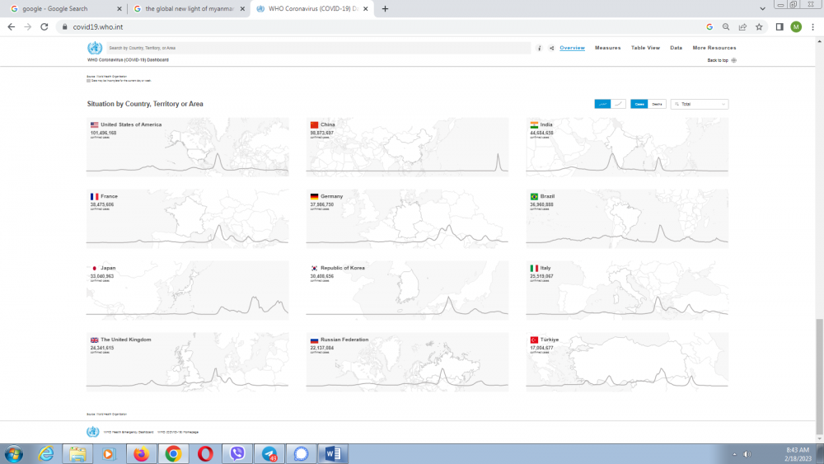The height and width of the screenshot is (464, 824).
Task: Switch to the Table View tab
Action: tap(645, 48)
